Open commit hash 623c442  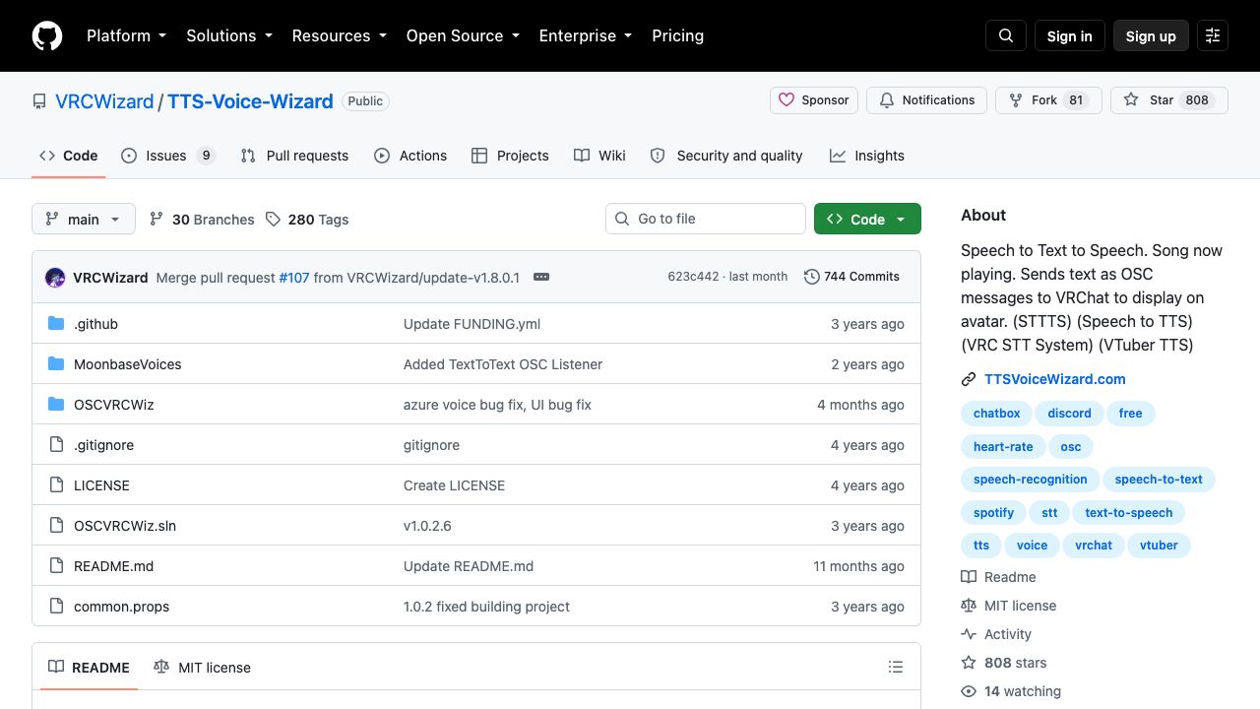(x=693, y=277)
